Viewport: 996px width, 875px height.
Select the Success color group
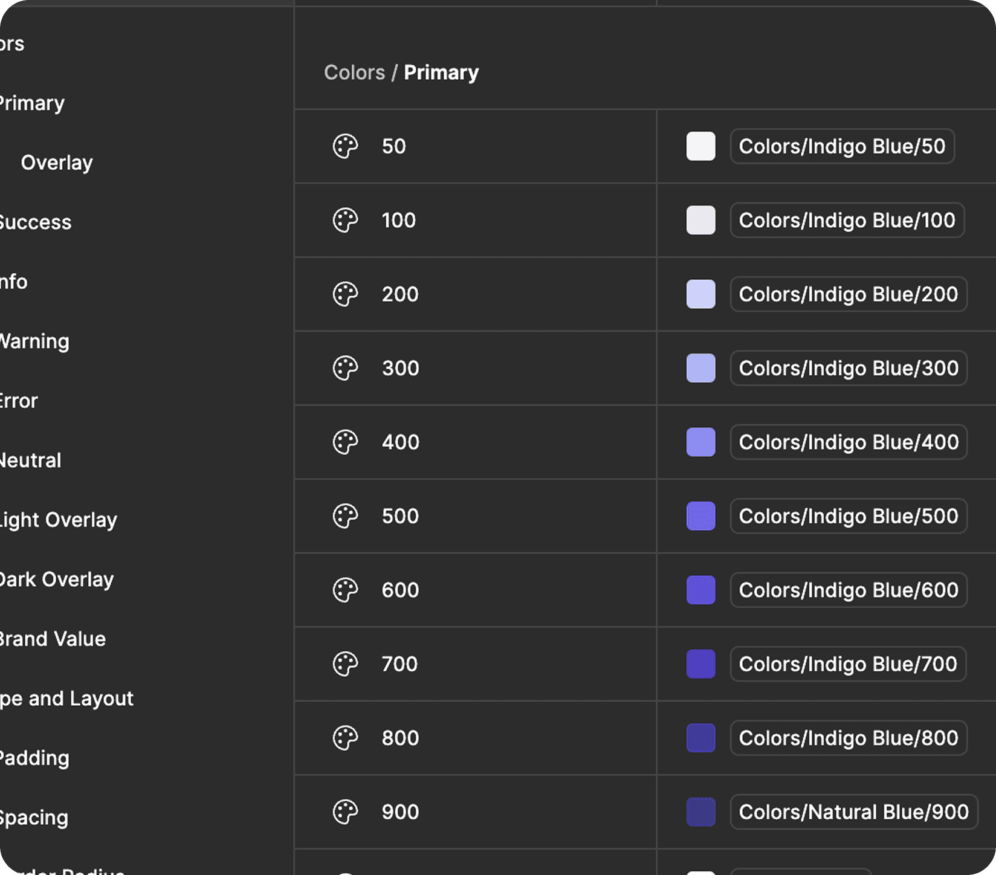(35, 222)
